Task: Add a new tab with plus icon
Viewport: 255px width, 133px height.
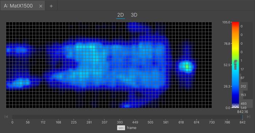Action: coord(51,6)
